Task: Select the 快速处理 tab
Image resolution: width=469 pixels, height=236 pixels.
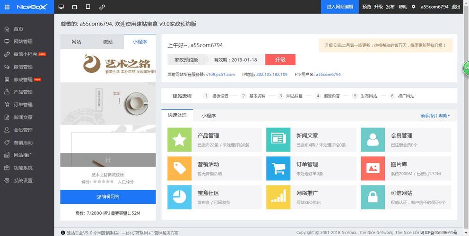Action: click(177, 115)
